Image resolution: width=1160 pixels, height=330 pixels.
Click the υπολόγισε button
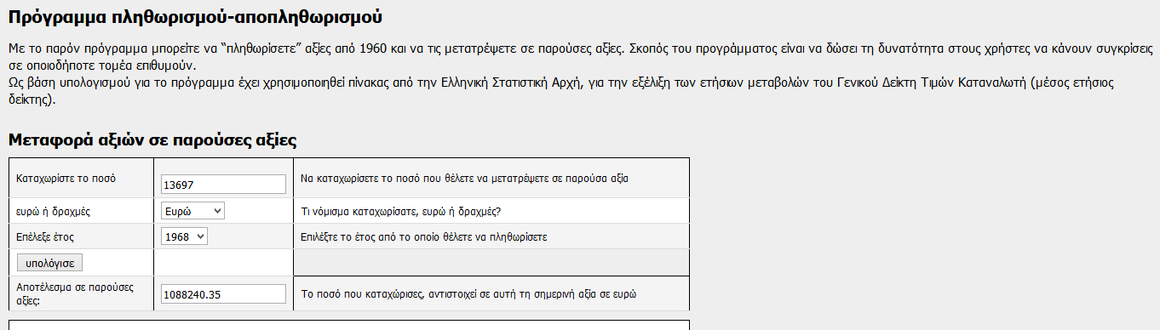(x=49, y=262)
